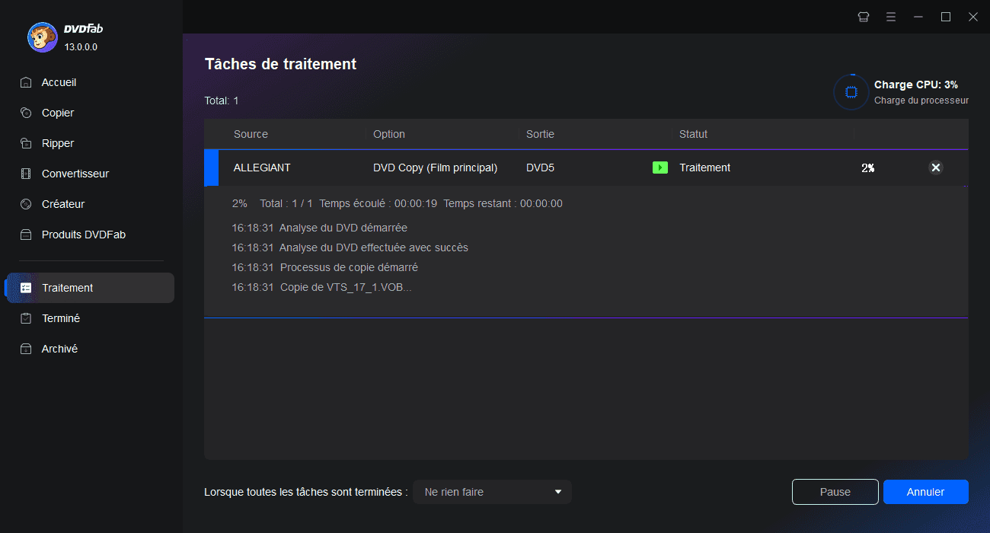Click the Source column header

[251, 134]
